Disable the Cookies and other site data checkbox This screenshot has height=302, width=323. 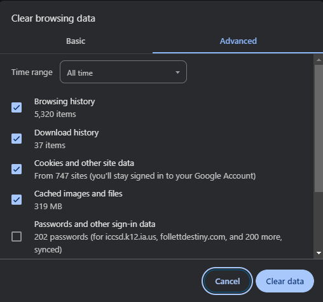[17, 169]
